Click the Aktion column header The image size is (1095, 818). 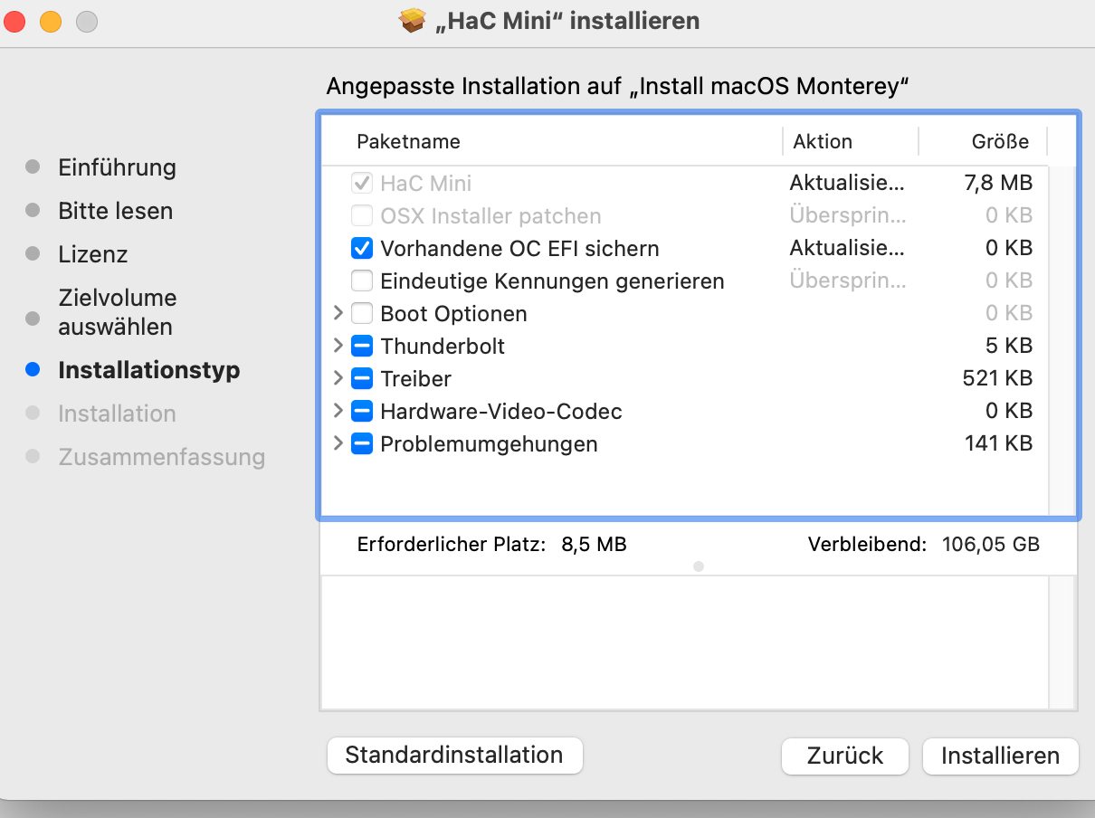(x=823, y=141)
